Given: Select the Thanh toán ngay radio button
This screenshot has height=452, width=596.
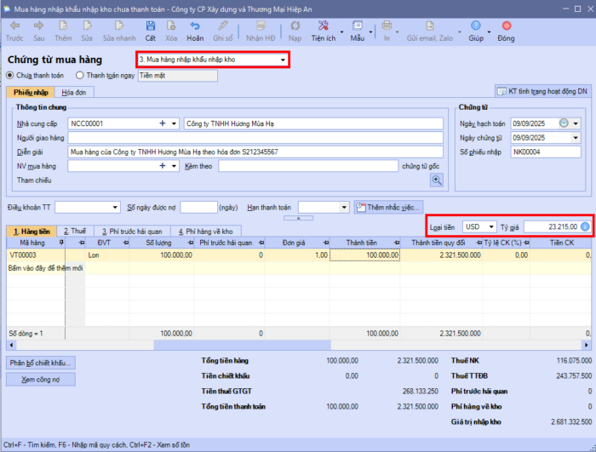Looking at the screenshot, I should (x=79, y=76).
